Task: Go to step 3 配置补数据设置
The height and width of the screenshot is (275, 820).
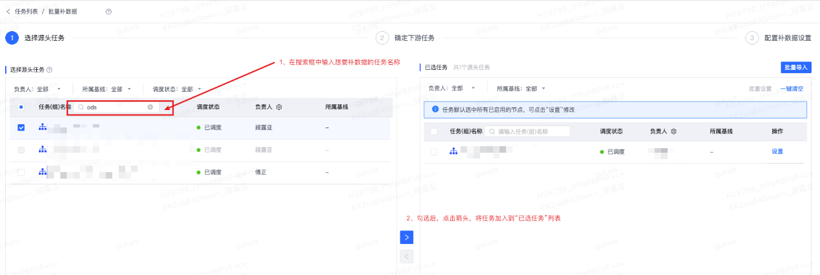Action: pyautogui.click(x=787, y=38)
